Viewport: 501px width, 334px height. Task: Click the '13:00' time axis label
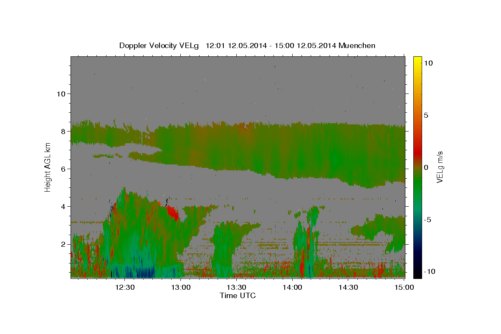[181, 288]
